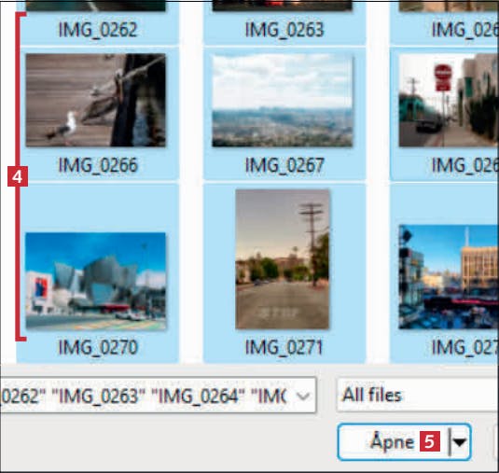Click the IMG_0262 file name label

click(98, 30)
